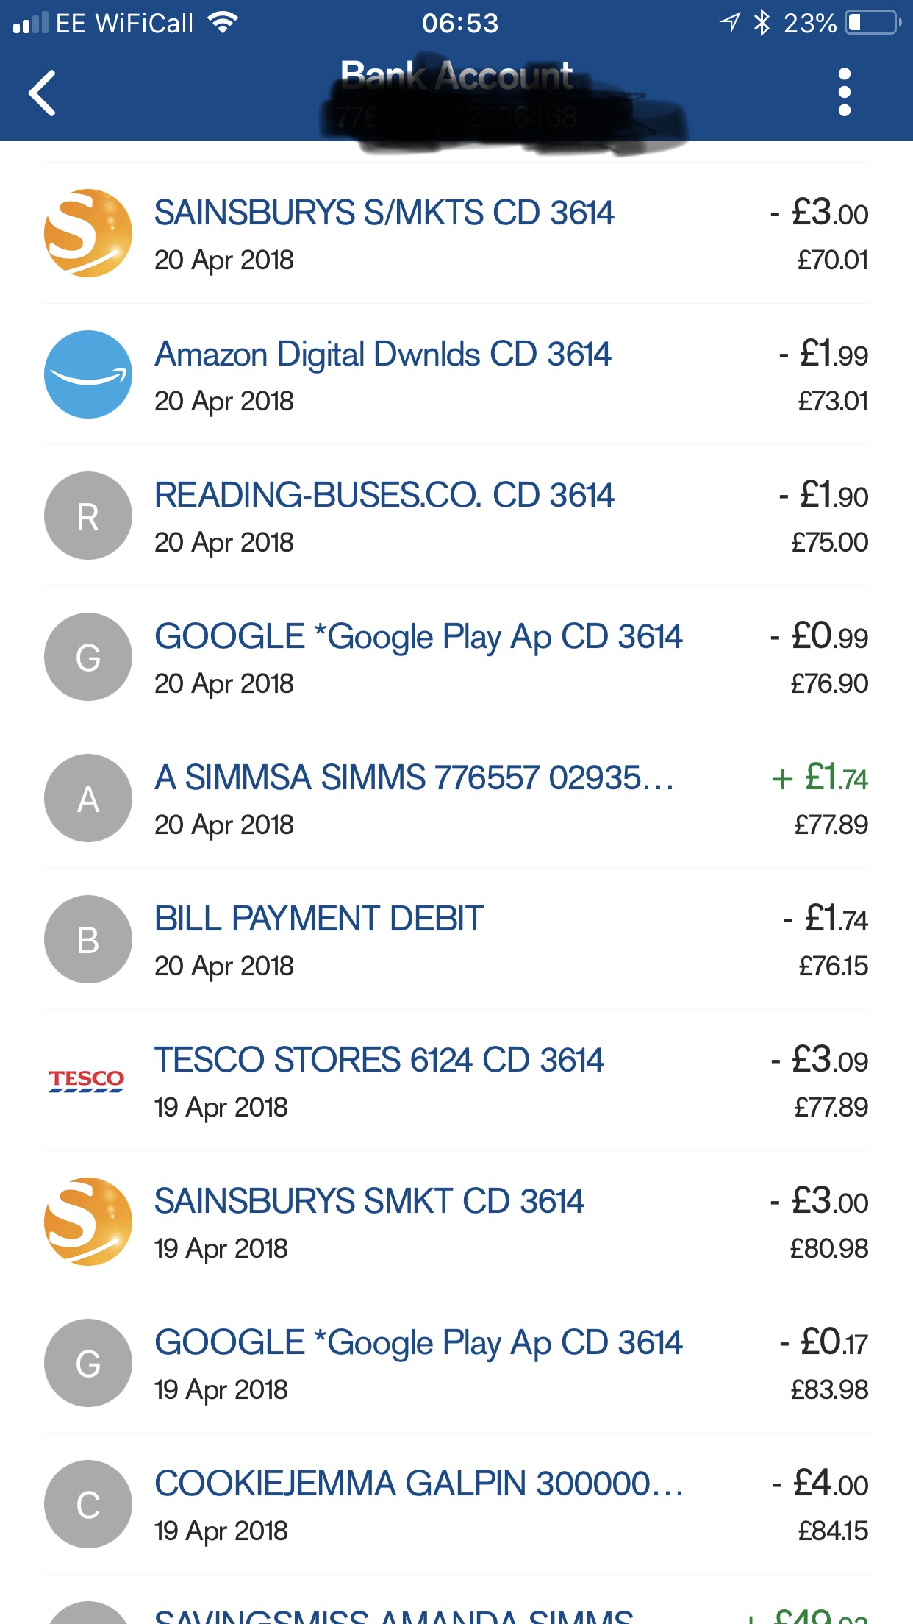Open SAINSBURYS S/MKTS CD 3614 transaction
The width and height of the screenshot is (913, 1624).
(x=384, y=213)
